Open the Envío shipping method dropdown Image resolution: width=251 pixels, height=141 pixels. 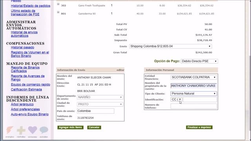[x=171, y=46]
